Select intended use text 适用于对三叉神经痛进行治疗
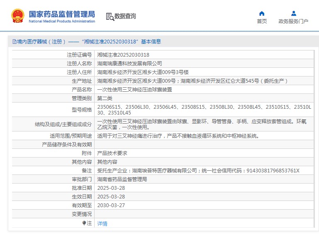The height and width of the screenshot is (234, 319). click(x=178, y=136)
